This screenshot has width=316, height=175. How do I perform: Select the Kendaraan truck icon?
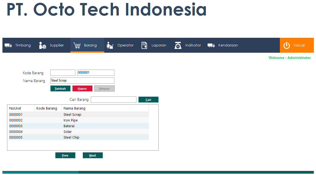point(211,45)
